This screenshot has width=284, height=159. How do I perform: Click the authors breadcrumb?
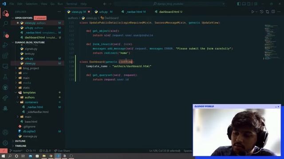(x=73, y=18)
